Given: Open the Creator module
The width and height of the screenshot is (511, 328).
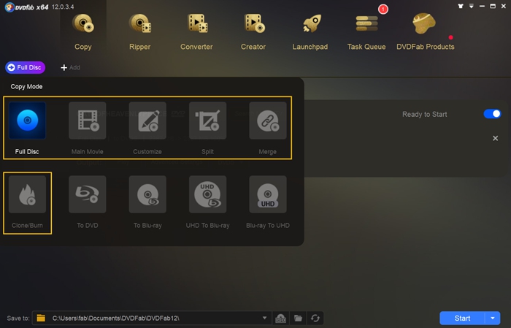Looking at the screenshot, I should point(253,32).
